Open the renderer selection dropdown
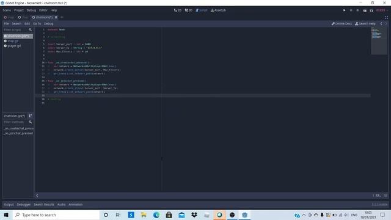The height and width of the screenshot is (220, 391). click(382, 10)
